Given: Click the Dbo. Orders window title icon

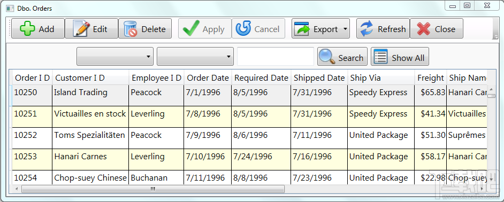Looking at the screenshot, I should [x=10, y=9].
